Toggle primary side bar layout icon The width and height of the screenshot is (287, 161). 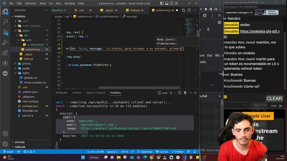tap(162, 3)
